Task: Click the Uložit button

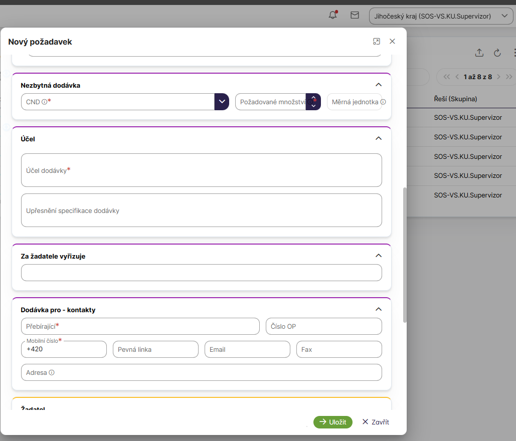Action: click(333, 422)
